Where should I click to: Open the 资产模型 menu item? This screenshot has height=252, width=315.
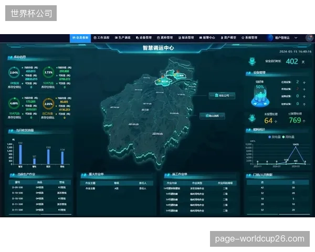[228, 38]
